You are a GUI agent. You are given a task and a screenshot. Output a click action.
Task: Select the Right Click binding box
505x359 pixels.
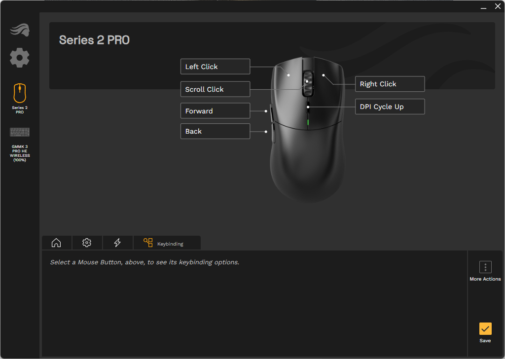[x=390, y=84]
